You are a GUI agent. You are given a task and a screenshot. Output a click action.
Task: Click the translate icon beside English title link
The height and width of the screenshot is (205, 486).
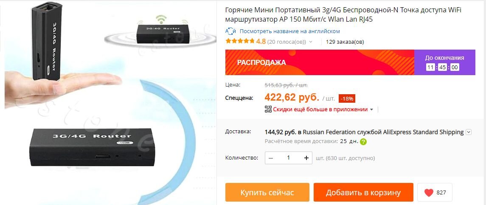tap(230, 31)
